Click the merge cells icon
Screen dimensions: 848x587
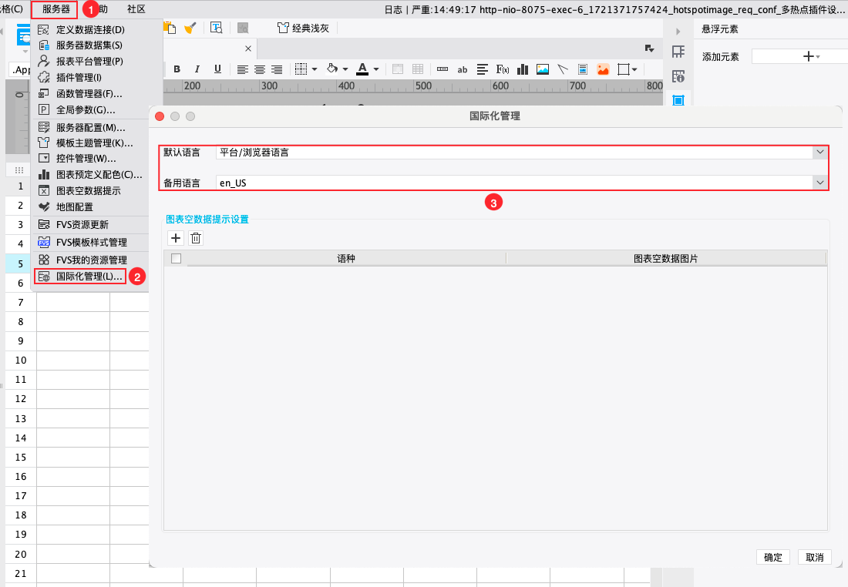(398, 69)
